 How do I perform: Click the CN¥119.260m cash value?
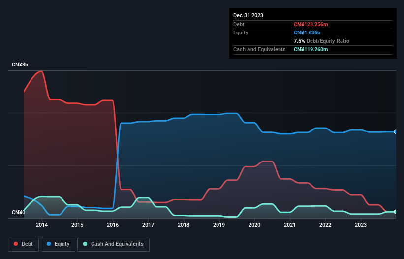[311, 49]
